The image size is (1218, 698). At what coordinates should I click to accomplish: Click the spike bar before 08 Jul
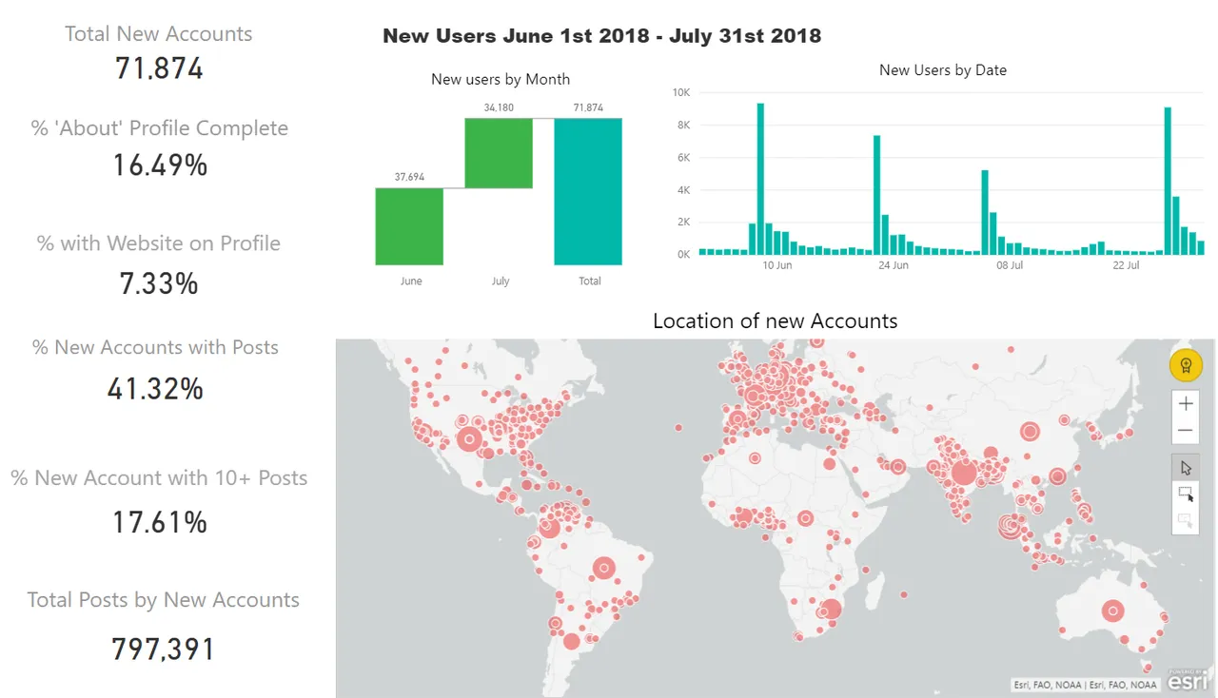tap(985, 212)
